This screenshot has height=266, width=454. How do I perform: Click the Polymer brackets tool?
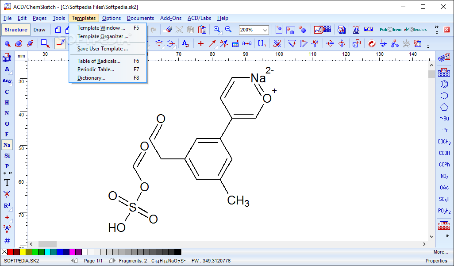point(262,43)
